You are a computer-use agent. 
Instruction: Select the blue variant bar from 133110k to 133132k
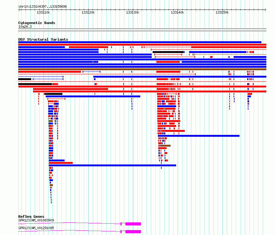coord(93,96)
